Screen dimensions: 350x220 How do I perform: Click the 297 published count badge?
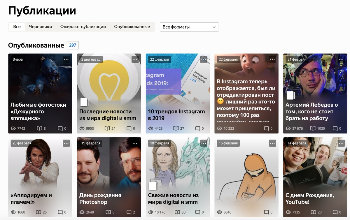pyautogui.click(x=73, y=45)
